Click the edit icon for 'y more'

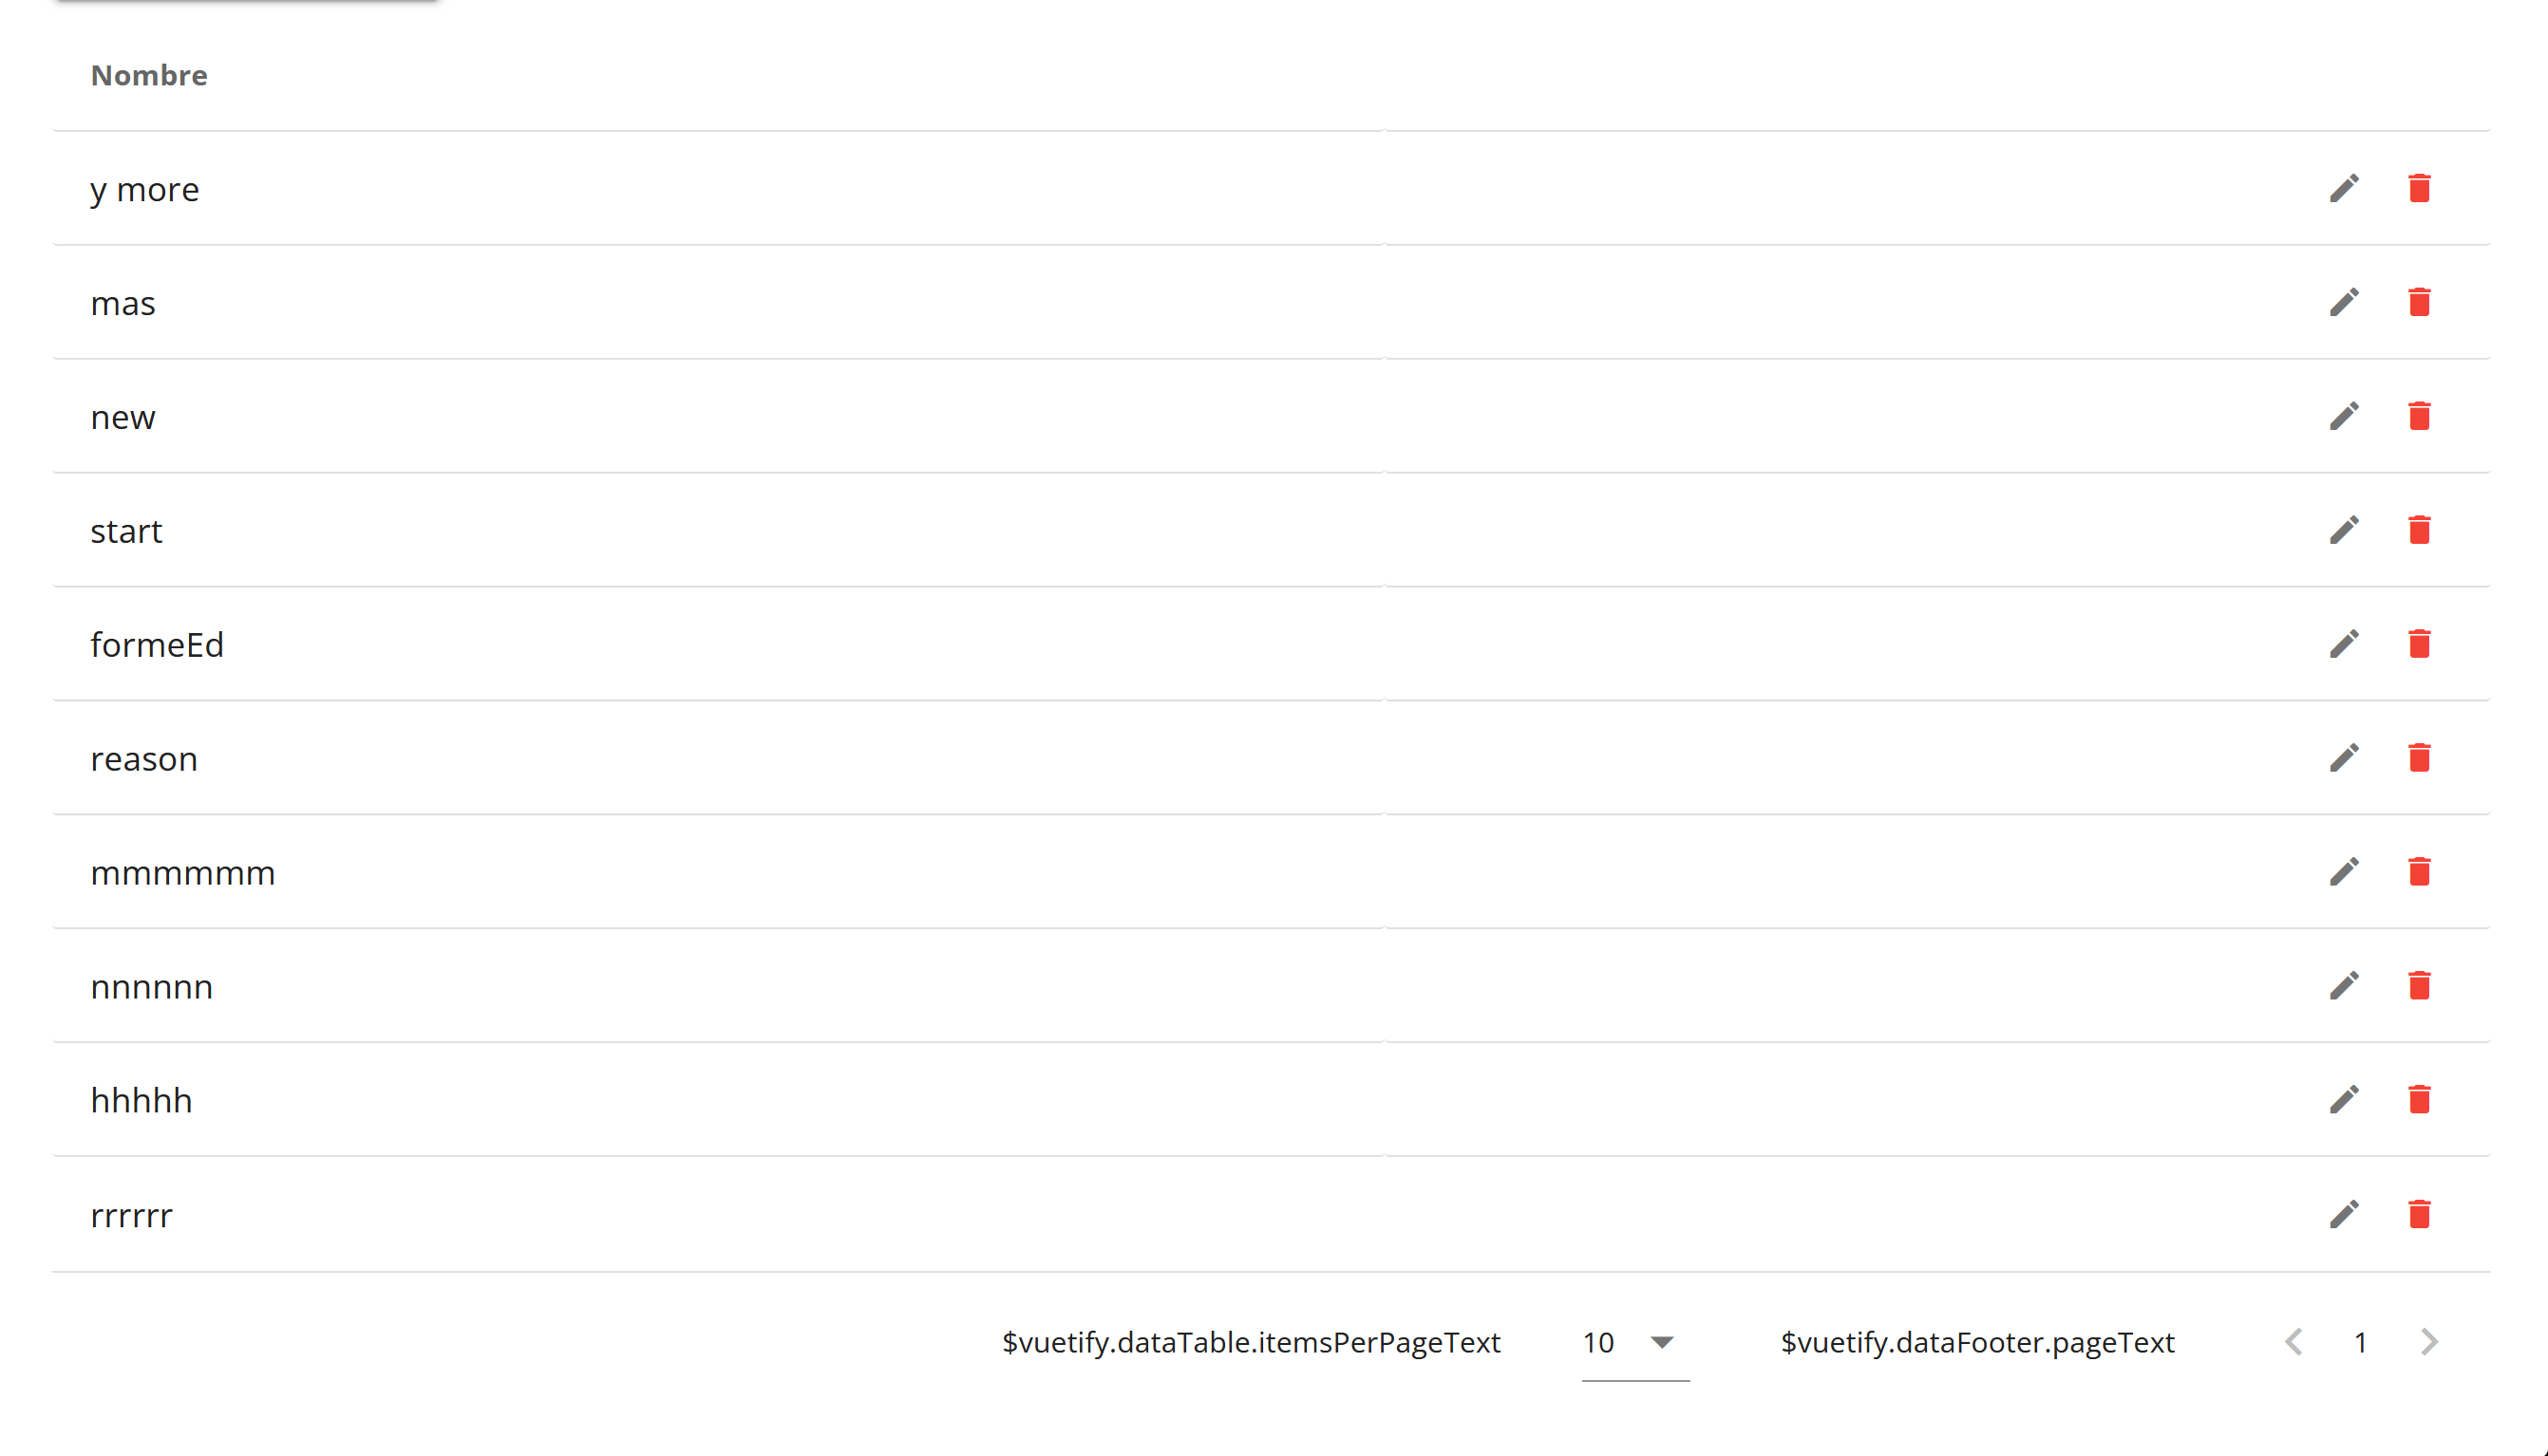pyautogui.click(x=2345, y=187)
